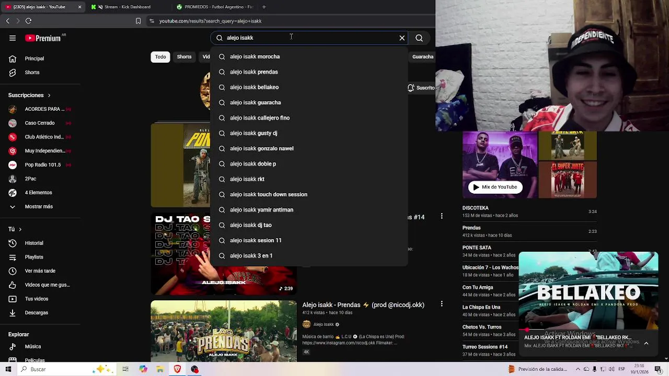
Task: Pick suggestion alejo isakk yamir antiman
Action: point(309,210)
